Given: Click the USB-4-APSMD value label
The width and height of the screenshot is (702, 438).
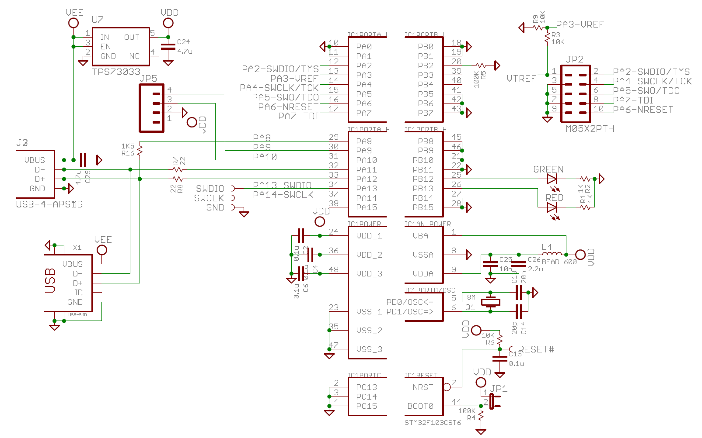Looking at the screenshot, I should point(49,204).
